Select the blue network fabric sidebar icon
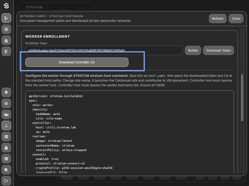 point(6,126)
